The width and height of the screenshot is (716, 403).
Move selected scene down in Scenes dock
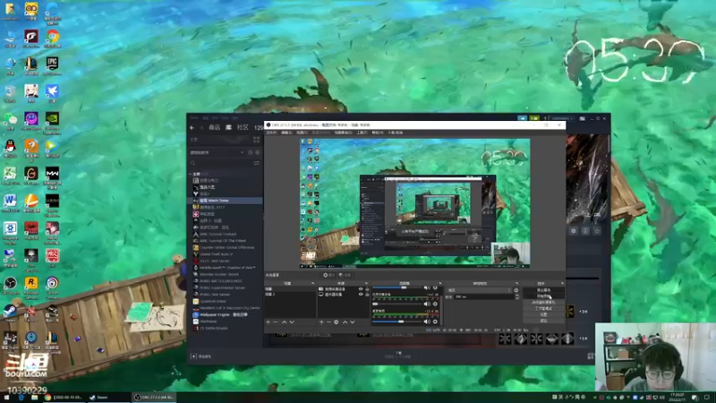point(292,322)
